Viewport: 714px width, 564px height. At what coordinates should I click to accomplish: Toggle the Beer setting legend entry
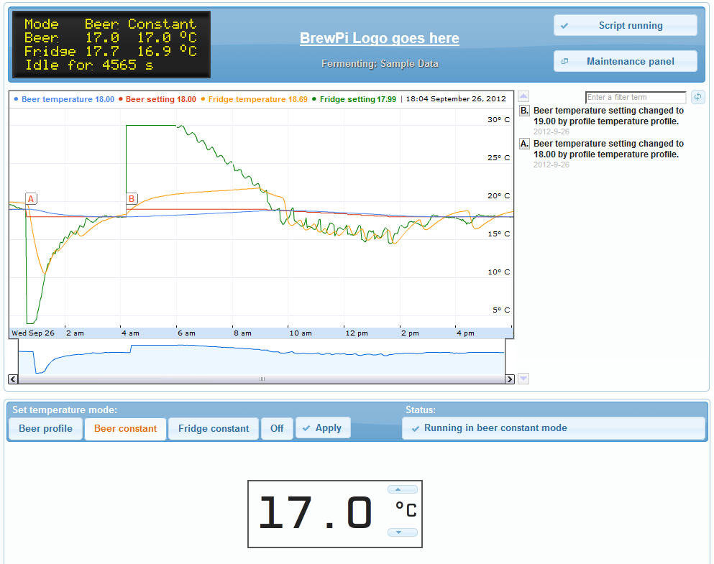(x=157, y=99)
